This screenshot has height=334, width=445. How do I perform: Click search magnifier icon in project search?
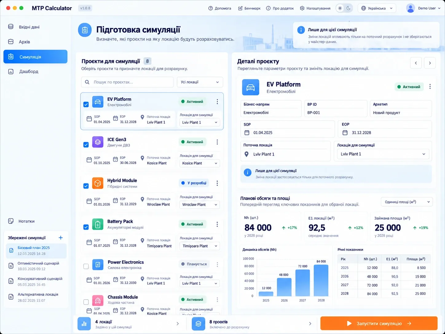click(87, 82)
